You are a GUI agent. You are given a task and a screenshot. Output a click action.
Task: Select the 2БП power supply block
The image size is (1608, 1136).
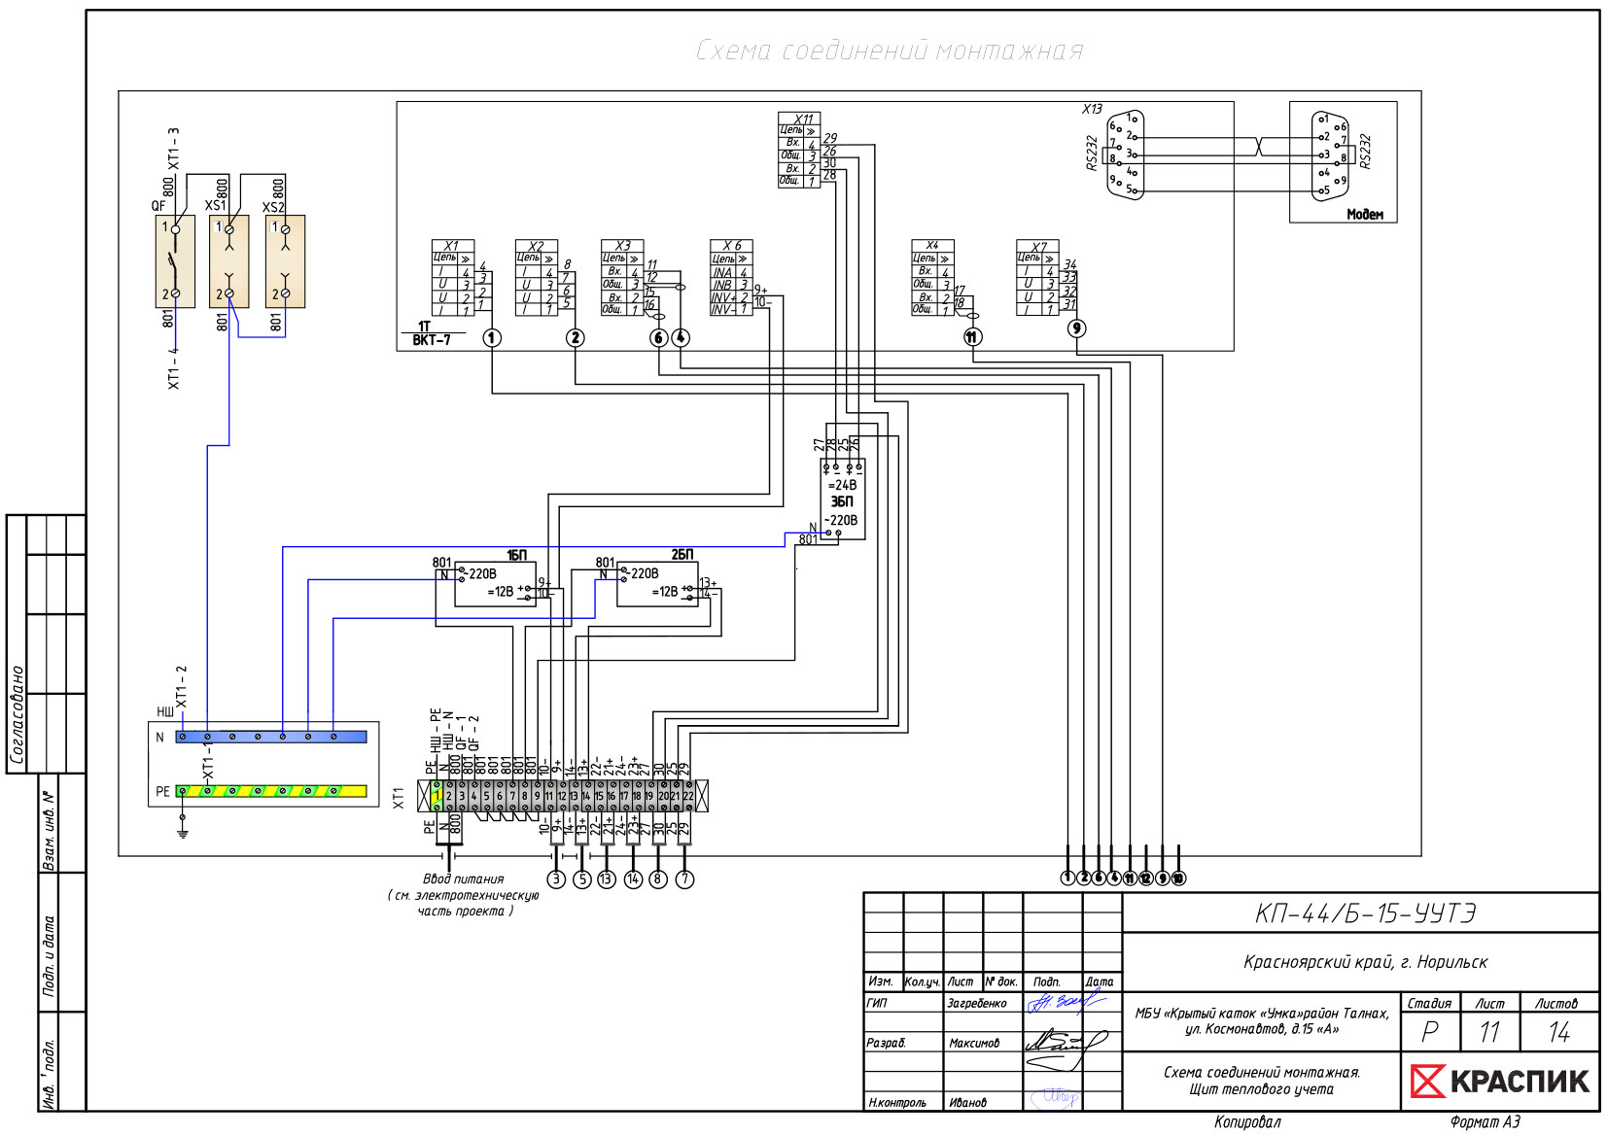(658, 583)
